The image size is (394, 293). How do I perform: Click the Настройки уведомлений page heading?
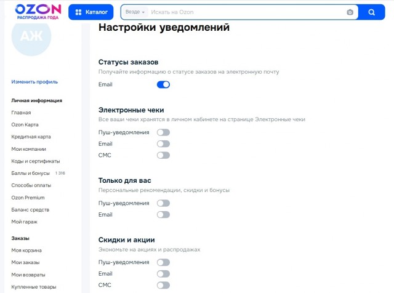coord(164,27)
